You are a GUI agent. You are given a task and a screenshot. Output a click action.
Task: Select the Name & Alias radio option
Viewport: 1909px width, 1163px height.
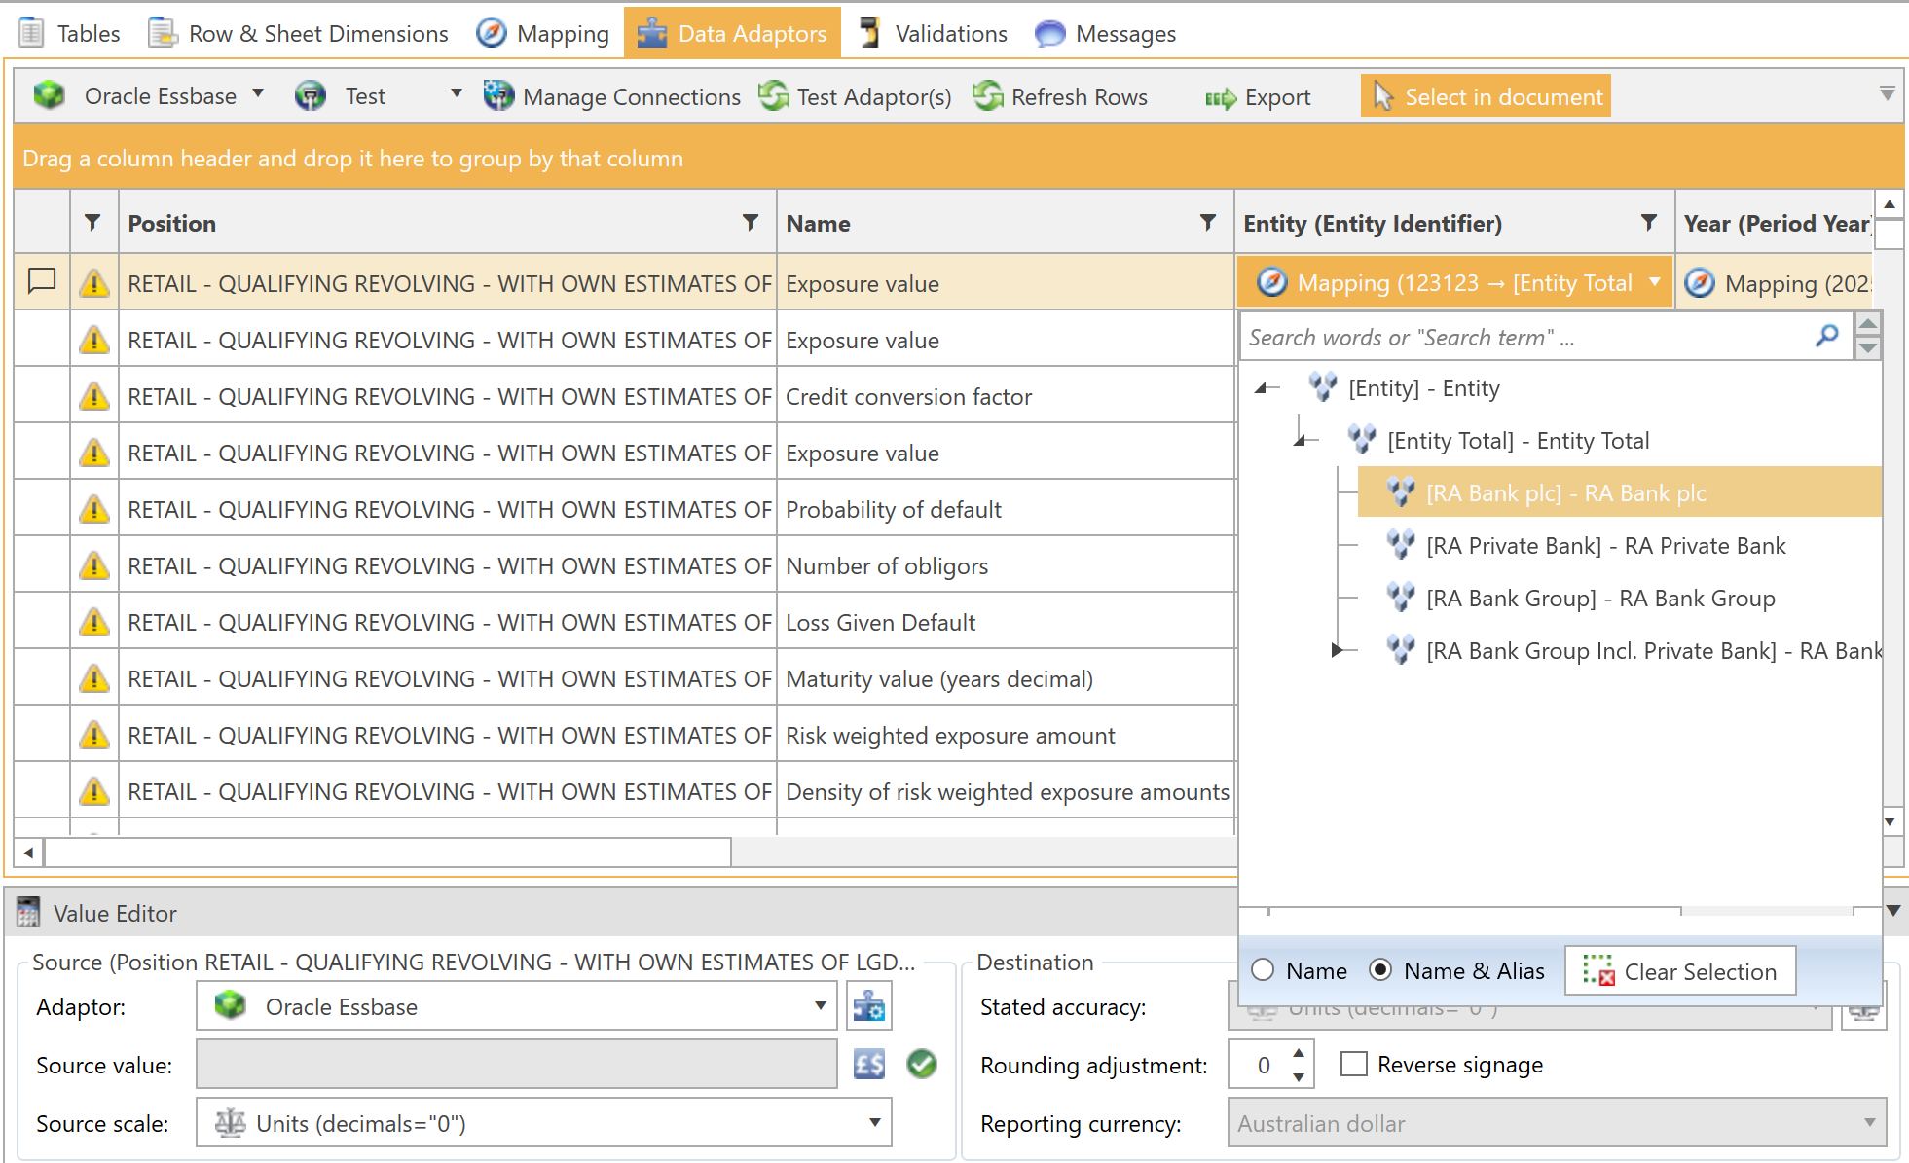coord(1380,970)
